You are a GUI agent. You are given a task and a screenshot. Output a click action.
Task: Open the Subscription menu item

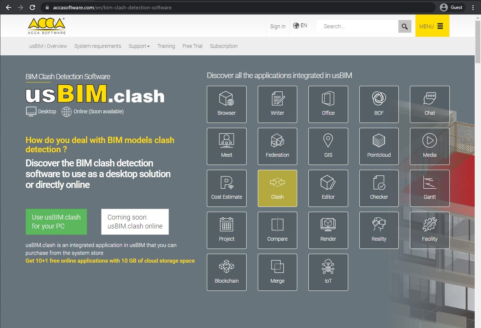click(224, 46)
